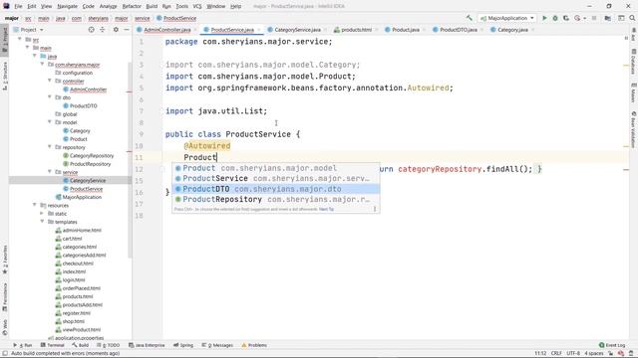
Task: Open the Run tool window button
Action: (x=23, y=345)
